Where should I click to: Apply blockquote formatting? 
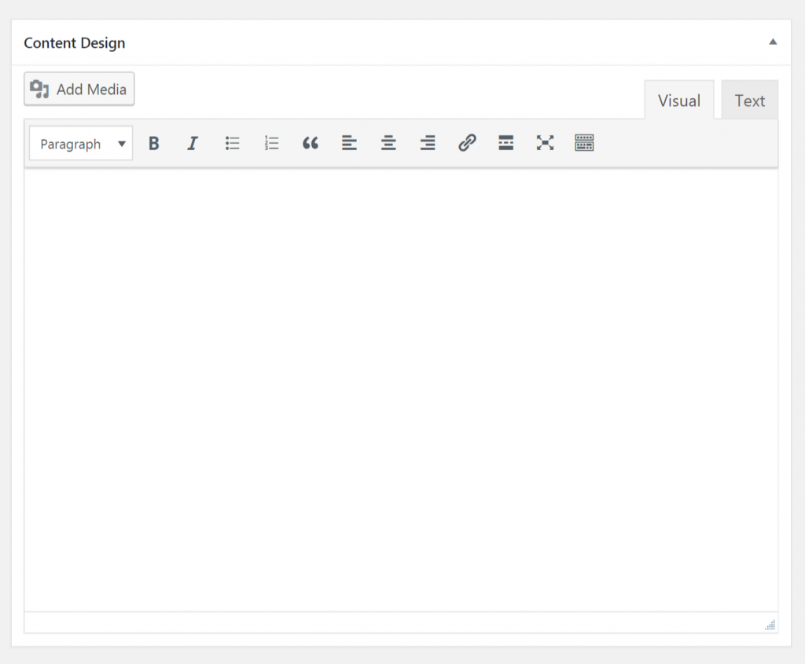coord(310,143)
